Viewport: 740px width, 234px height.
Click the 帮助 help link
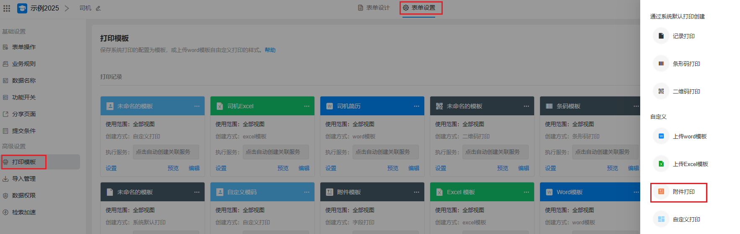pyautogui.click(x=270, y=50)
